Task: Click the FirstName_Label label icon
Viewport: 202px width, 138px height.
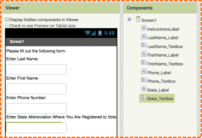Action: point(144,54)
